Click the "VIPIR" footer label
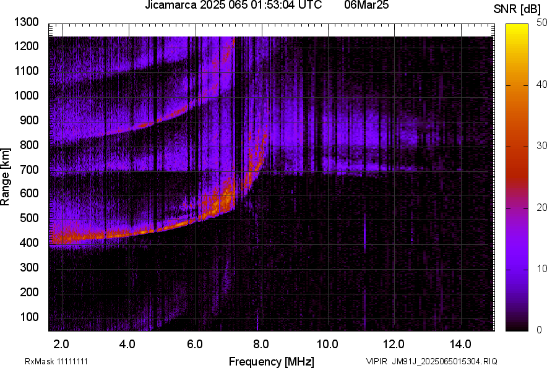This screenshot has width=547, height=368. 376,361
